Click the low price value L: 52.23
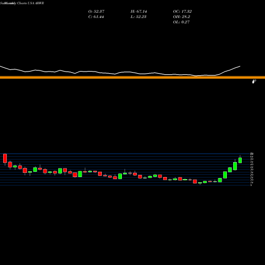This screenshot has height=265, width=265. (x=138, y=17)
